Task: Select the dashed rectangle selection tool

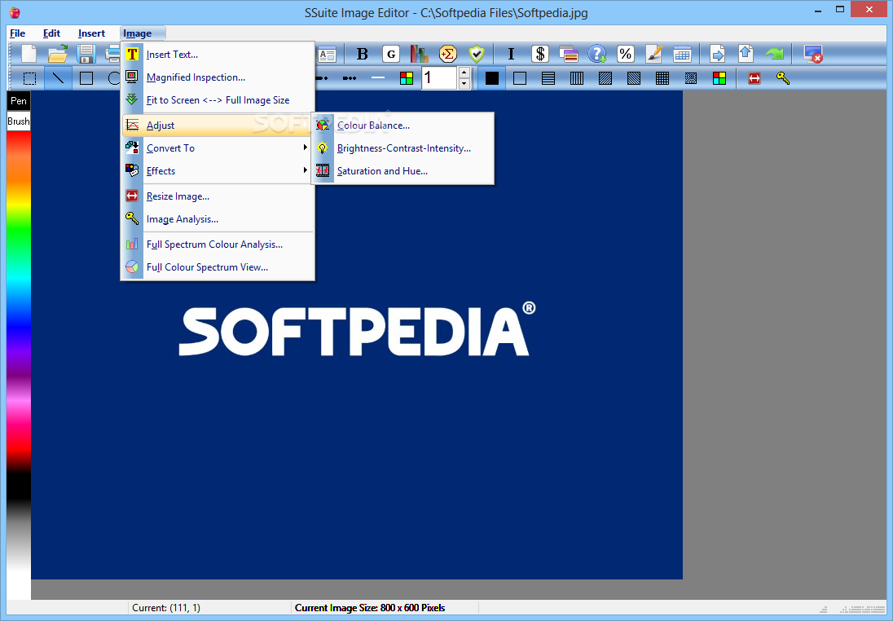Action: tap(29, 78)
